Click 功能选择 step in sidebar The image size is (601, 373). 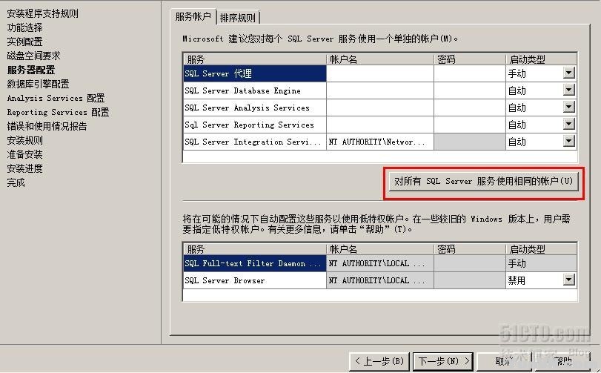(25, 27)
